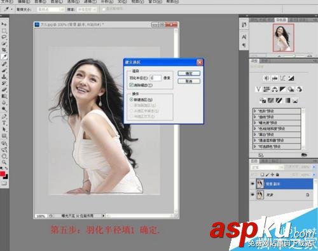This screenshot has width=318, height=251.
Task: Add a Photo Filter adjustment
Action: 291,89
